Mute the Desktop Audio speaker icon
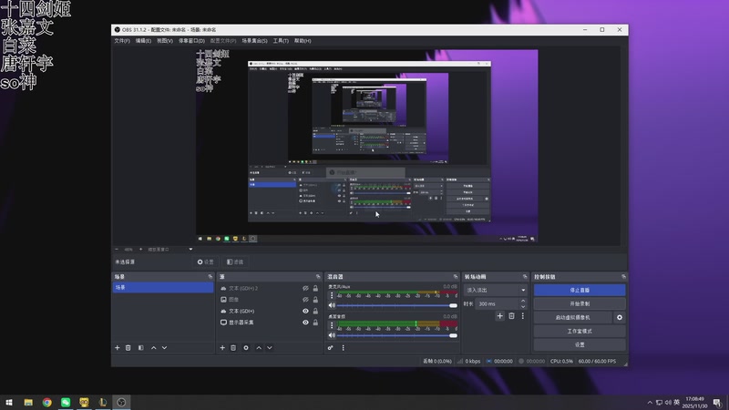Screen dimensions: 729x410 [332, 335]
